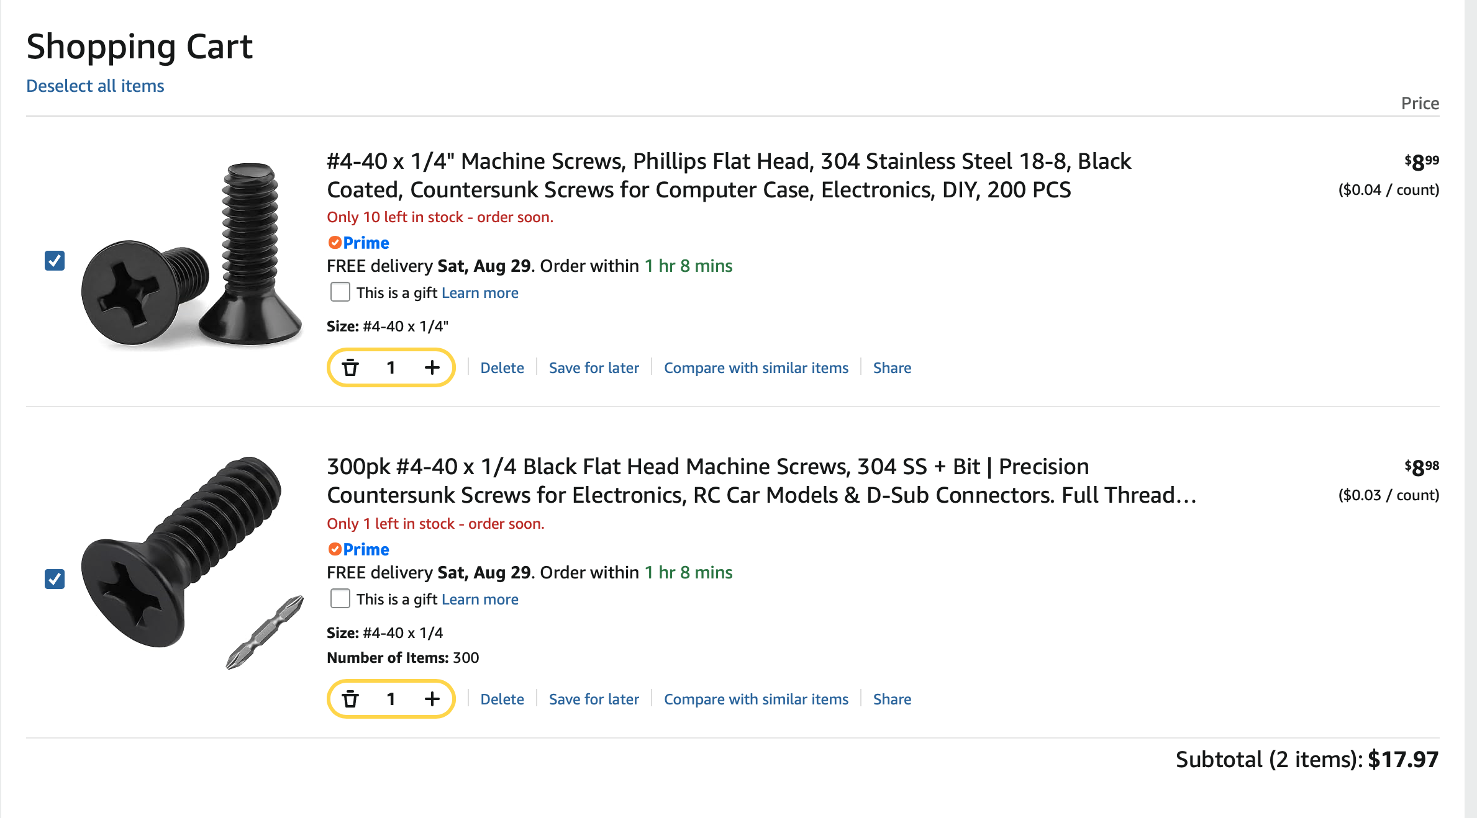The width and height of the screenshot is (1477, 818).
Task: Share the 200 PCS screws item
Action: click(x=892, y=367)
